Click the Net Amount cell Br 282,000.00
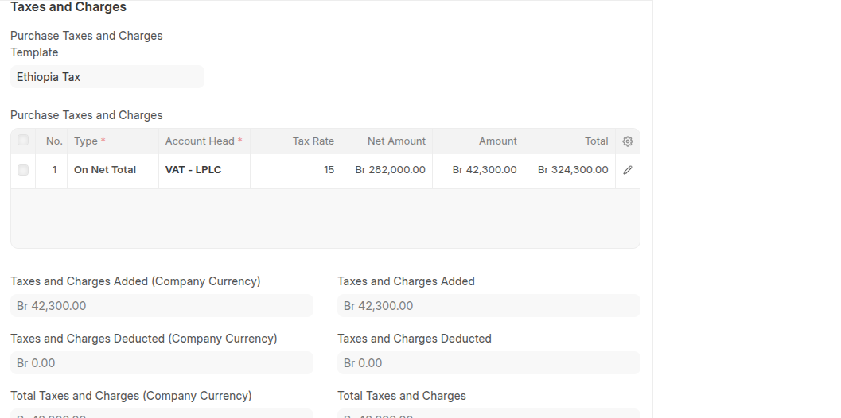The height and width of the screenshot is (418, 841). click(387, 170)
